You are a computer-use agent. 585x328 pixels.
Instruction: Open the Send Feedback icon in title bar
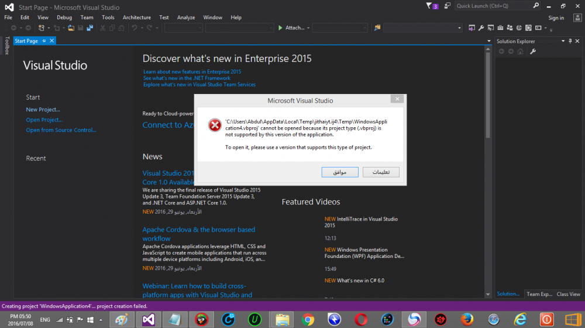(447, 6)
